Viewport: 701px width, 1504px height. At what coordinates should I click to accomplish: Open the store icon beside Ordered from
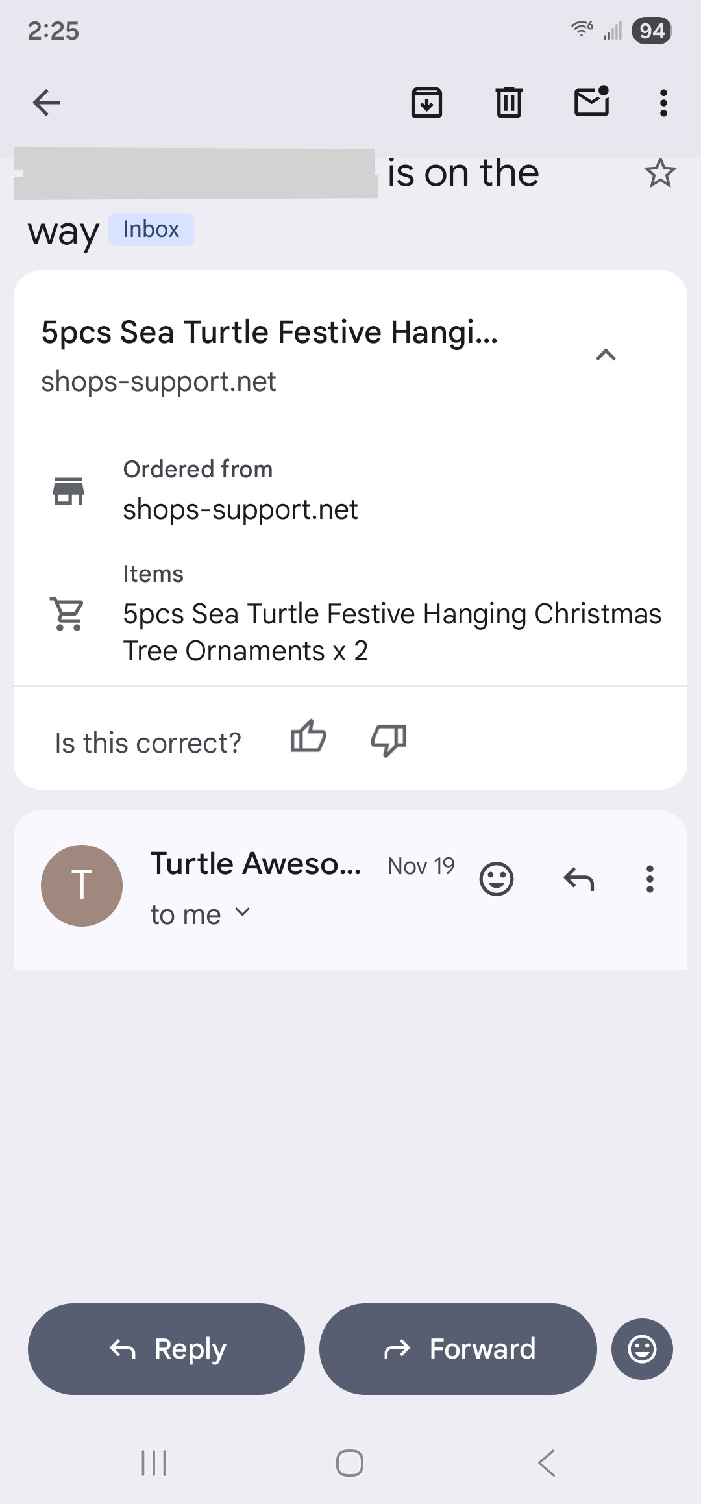coord(68,490)
